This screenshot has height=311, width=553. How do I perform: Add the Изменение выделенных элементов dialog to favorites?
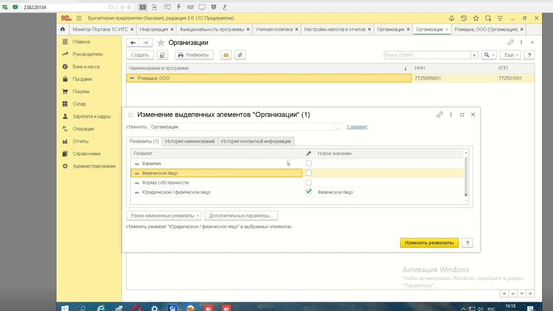tap(130, 114)
